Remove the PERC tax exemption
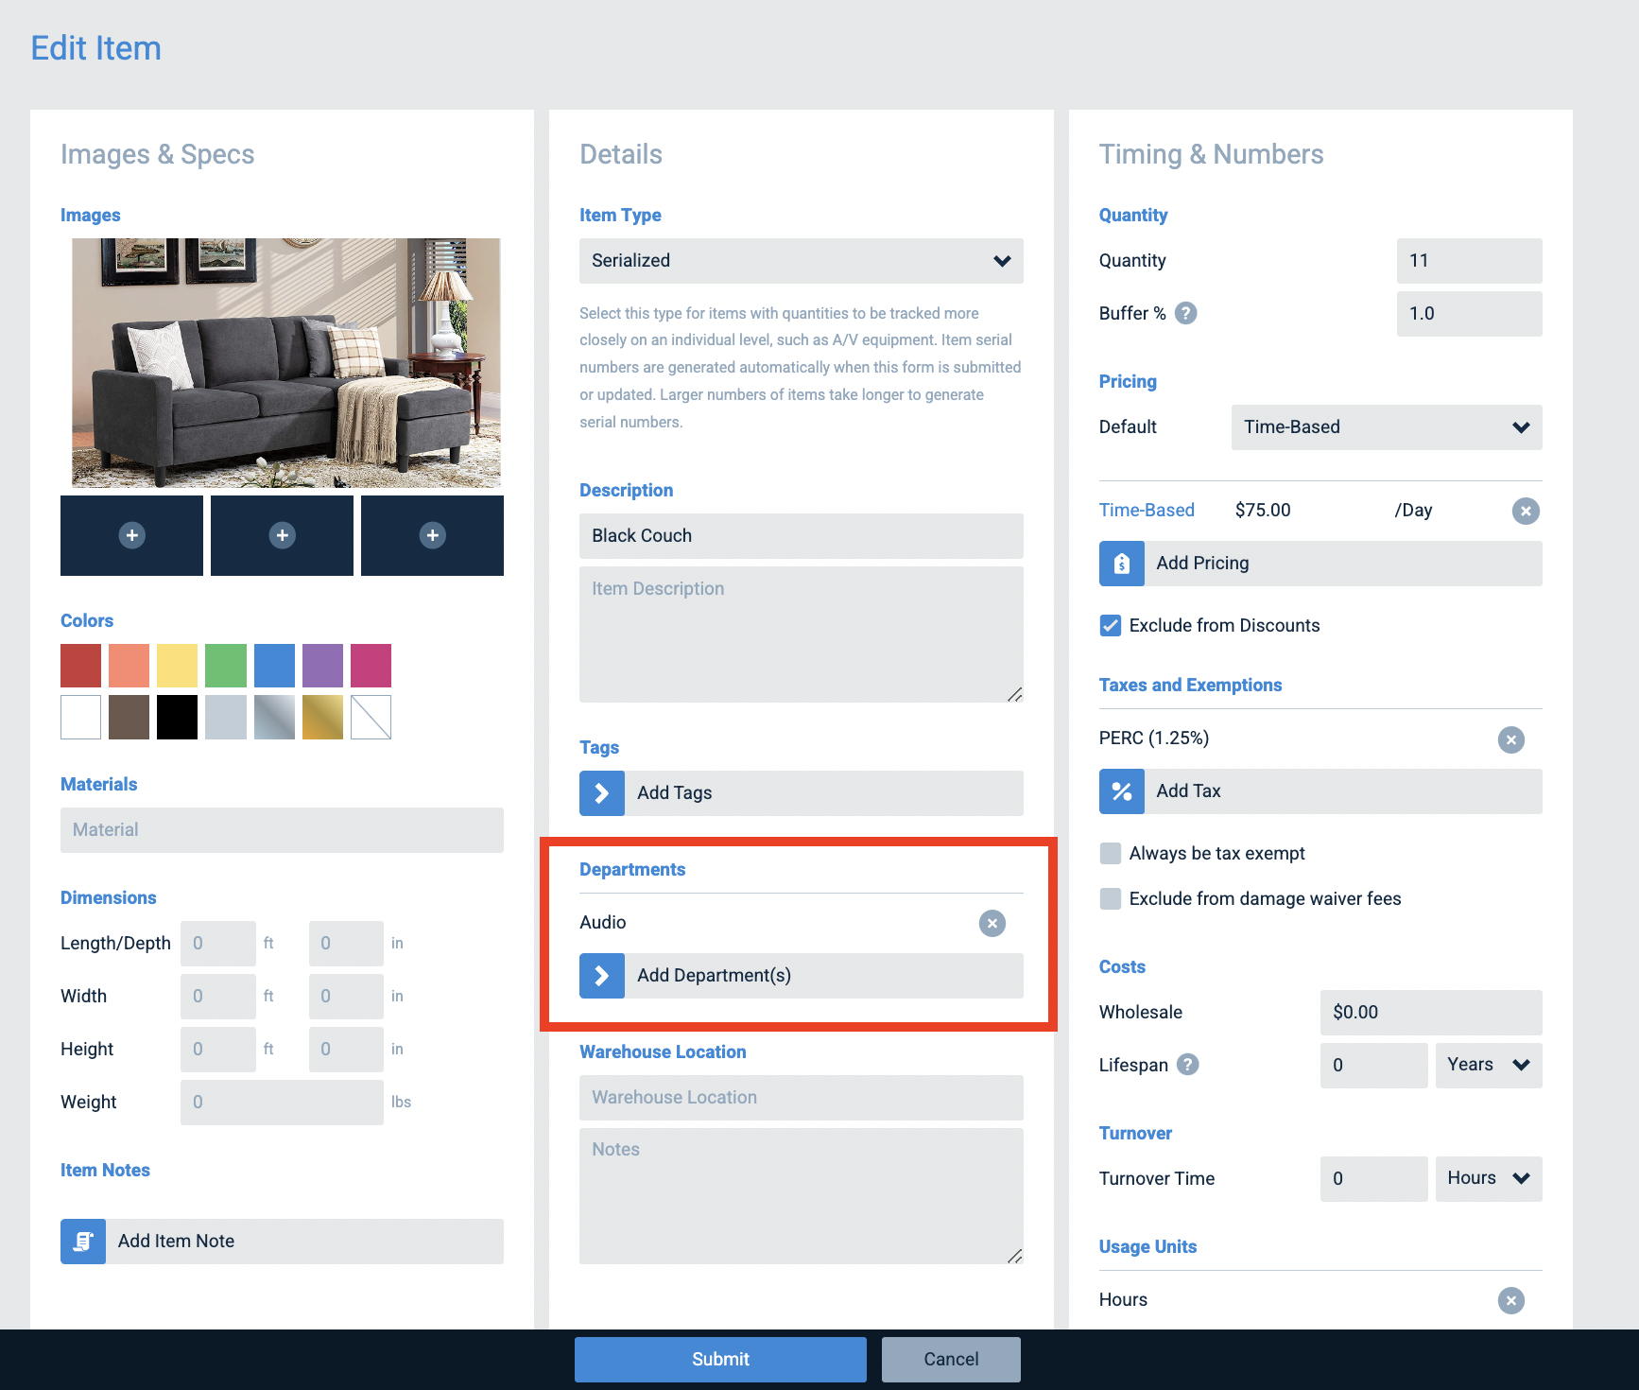This screenshot has width=1639, height=1390. click(x=1511, y=740)
